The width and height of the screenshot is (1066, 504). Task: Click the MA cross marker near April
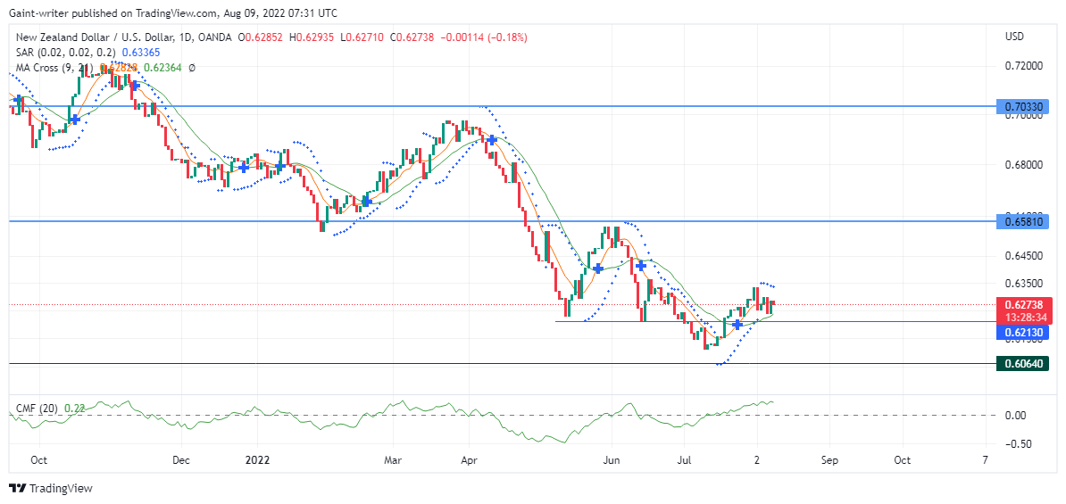pyautogui.click(x=491, y=140)
